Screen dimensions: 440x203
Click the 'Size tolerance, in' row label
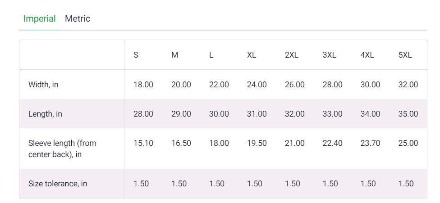coord(58,184)
